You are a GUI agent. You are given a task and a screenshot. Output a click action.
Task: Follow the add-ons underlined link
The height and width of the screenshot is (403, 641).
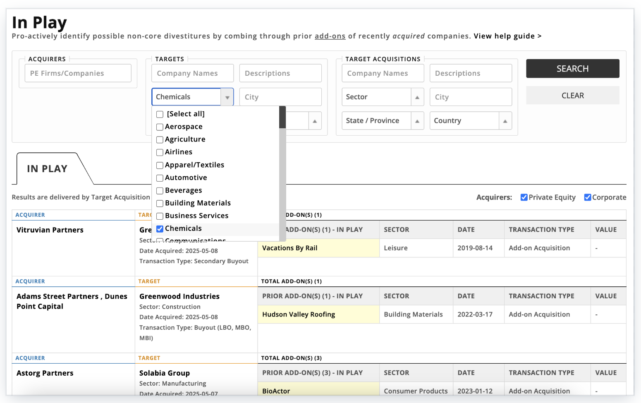[x=330, y=36]
